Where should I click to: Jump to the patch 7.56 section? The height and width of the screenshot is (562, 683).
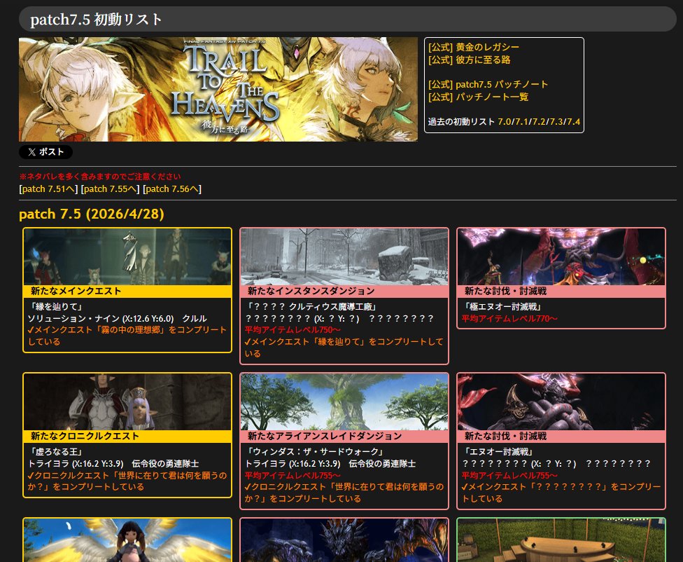pos(172,189)
